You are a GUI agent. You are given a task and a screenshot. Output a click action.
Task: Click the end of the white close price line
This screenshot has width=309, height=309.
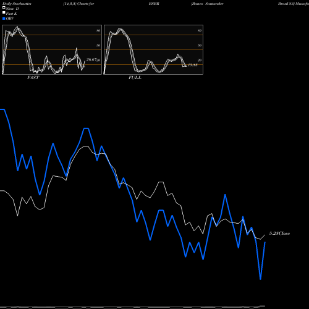point(265,235)
